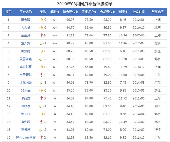Click the orange arrow in 翼龙贷 row
The height and width of the screenshot is (142, 170).
click(x=41, y=114)
